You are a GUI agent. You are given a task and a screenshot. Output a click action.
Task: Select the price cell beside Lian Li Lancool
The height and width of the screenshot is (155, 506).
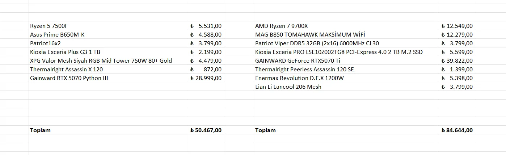point(457,87)
